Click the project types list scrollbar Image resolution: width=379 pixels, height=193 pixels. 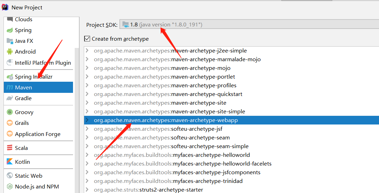tap(77, 120)
